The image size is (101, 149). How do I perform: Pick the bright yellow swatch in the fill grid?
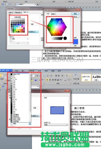pyautogui.click(x=17, y=30)
